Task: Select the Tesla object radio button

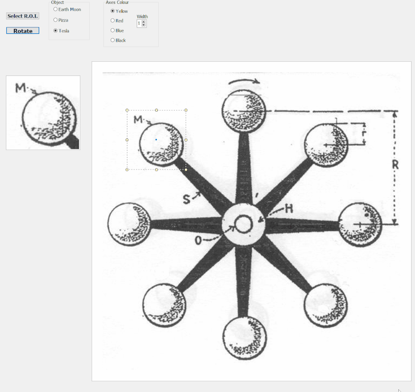Action: tap(55, 31)
